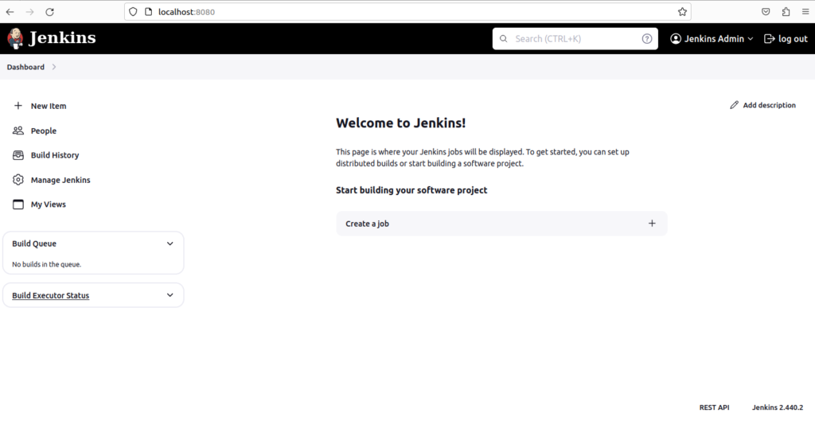The width and height of the screenshot is (815, 421).
Task: Log out of Jenkins
Action: [x=786, y=38]
